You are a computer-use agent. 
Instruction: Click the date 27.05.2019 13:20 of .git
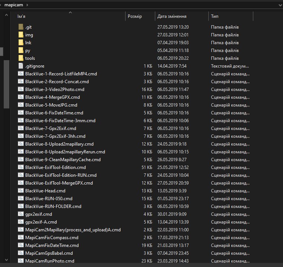click(173, 27)
